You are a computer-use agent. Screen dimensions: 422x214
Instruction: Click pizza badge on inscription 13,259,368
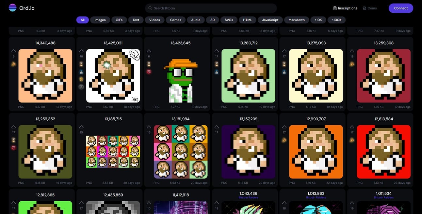[352, 64]
